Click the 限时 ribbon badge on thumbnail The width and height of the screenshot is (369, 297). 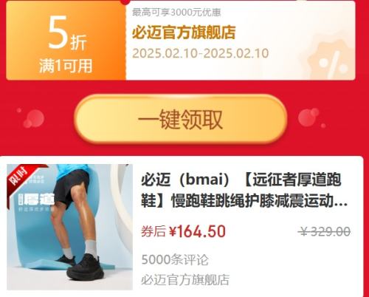click(x=19, y=177)
